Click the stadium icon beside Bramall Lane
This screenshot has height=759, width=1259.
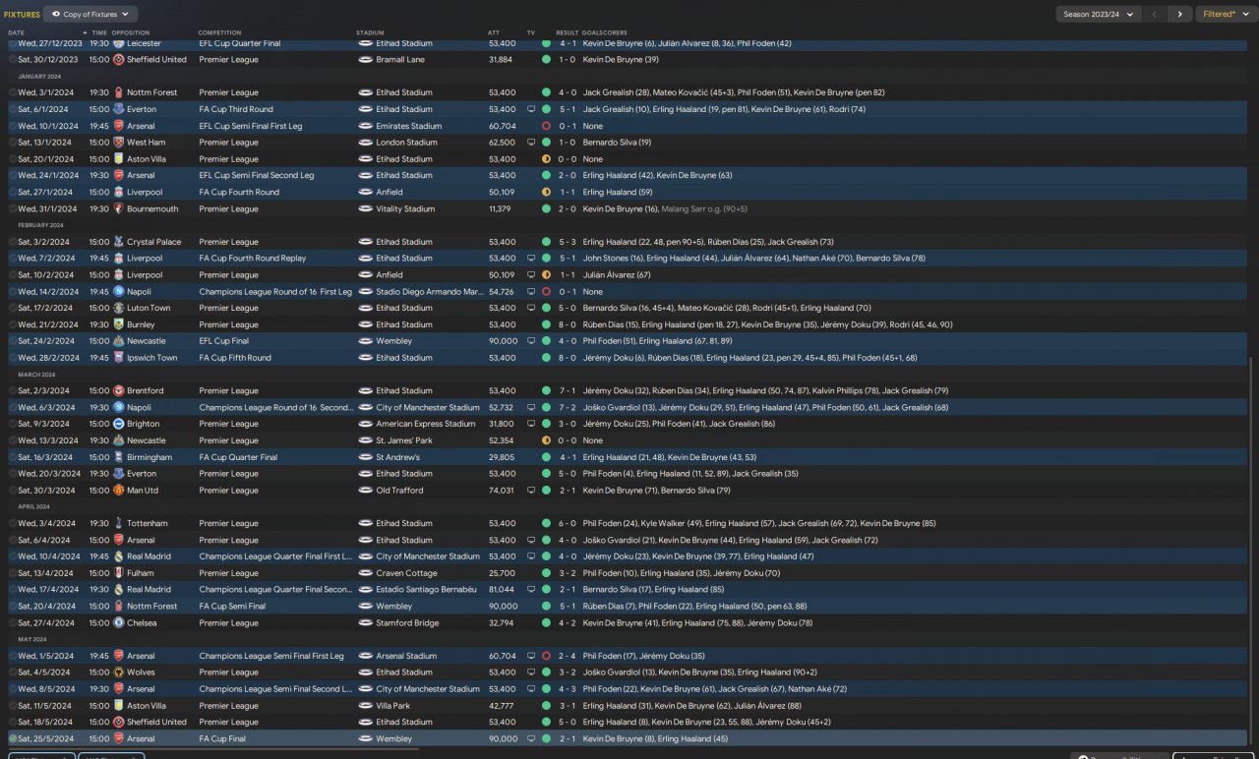(x=365, y=60)
